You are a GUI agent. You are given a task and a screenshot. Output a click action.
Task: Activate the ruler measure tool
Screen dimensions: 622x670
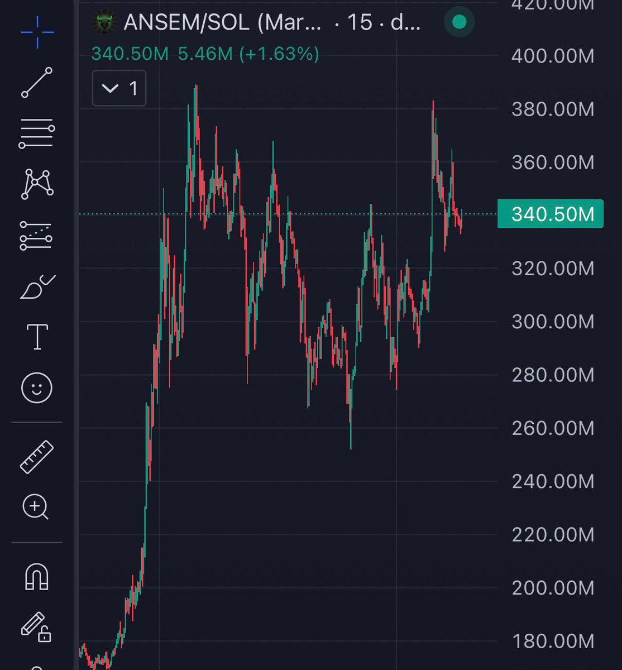click(37, 457)
